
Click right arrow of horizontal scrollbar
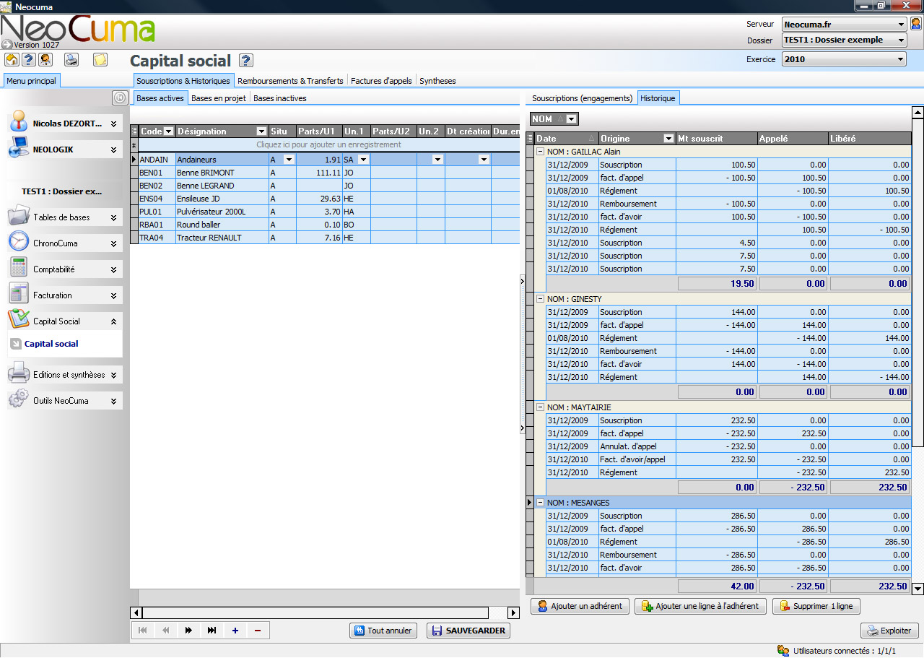tap(514, 612)
